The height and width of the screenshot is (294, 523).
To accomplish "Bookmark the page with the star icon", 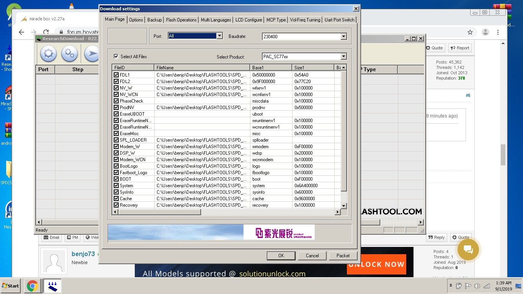I will [x=470, y=32].
